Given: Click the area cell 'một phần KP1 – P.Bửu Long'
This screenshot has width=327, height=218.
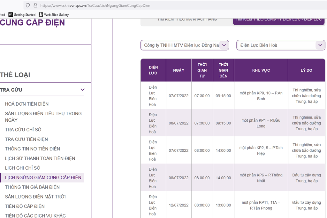Looking at the screenshot, I should (x=261, y=123).
